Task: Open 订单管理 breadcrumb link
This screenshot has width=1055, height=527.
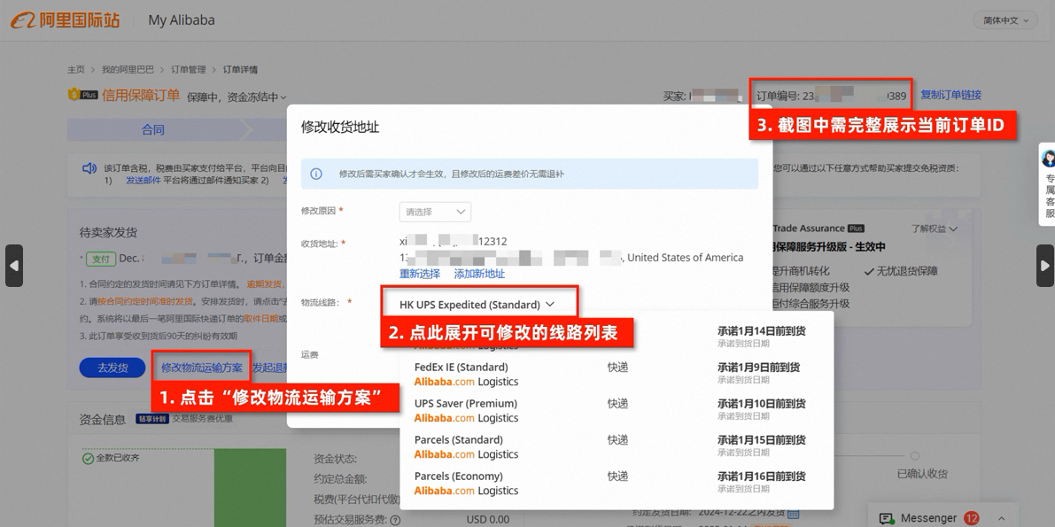Action: click(189, 69)
